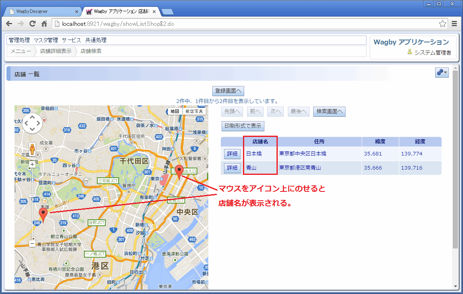
Task: Click the 先頭へ paging button
Action: (232, 111)
